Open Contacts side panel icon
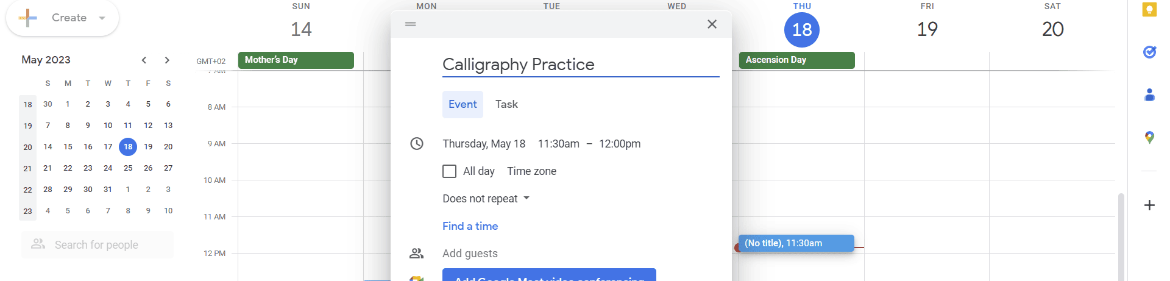 pos(1149,95)
